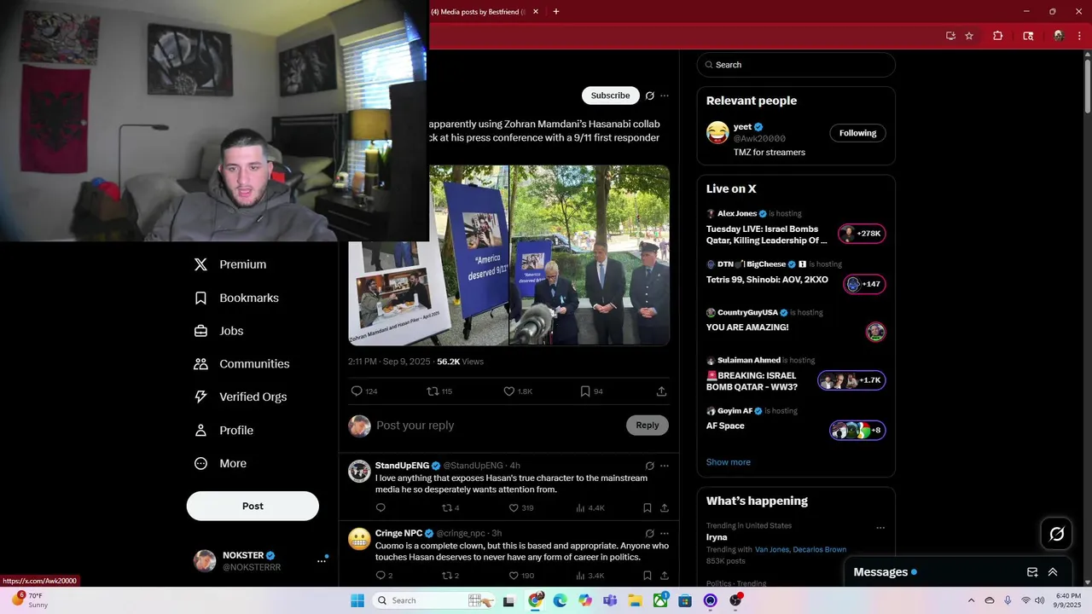The height and width of the screenshot is (614, 1092).
Task: Bookmark the Cringe NPC comment
Action: point(648,576)
